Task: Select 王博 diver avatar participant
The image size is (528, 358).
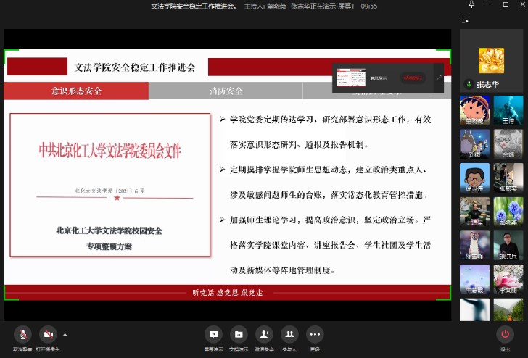Action: pyautogui.click(x=508, y=110)
